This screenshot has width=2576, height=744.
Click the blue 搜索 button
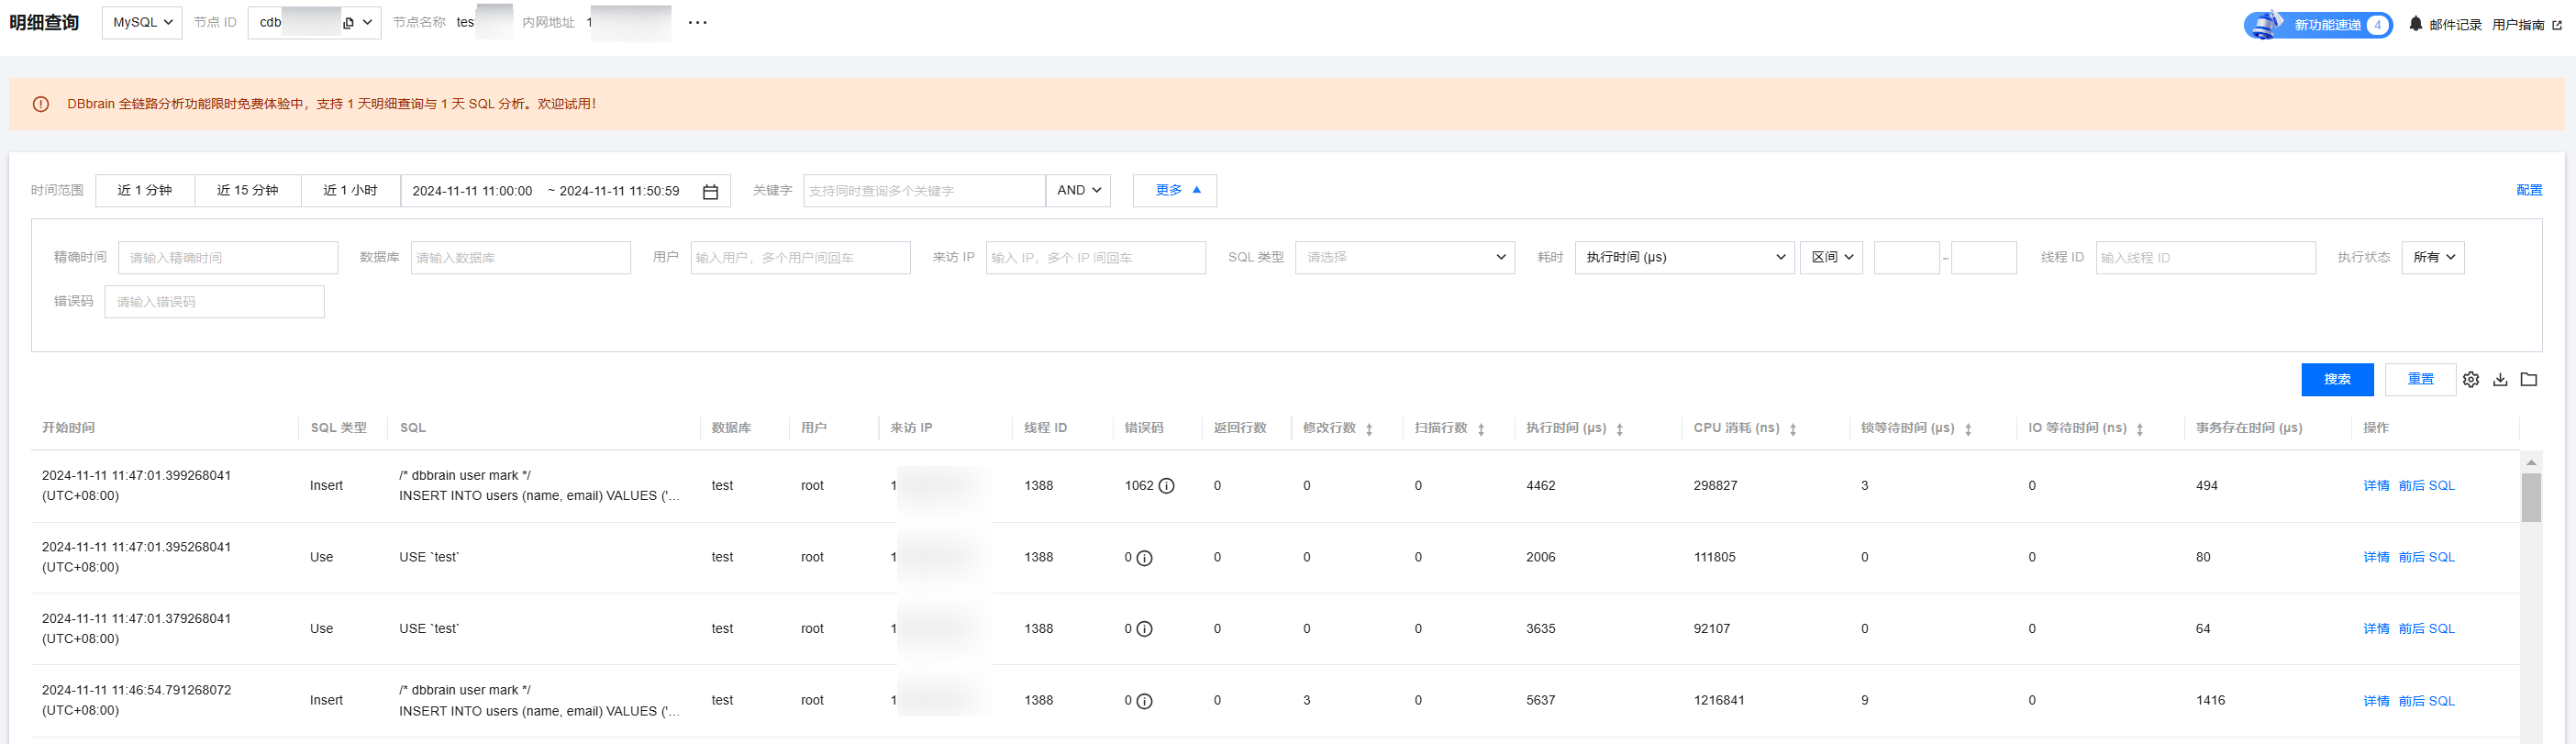2336,380
